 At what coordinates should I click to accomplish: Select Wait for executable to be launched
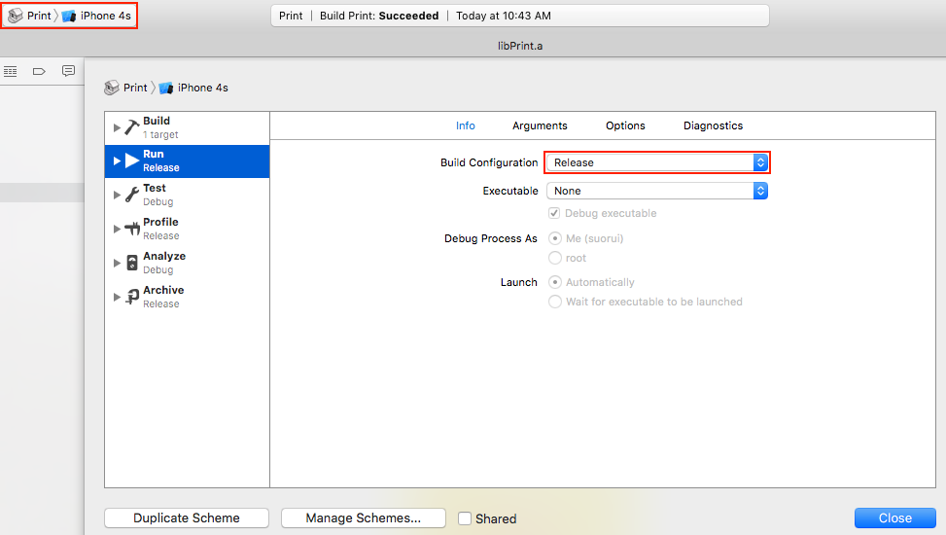point(555,302)
